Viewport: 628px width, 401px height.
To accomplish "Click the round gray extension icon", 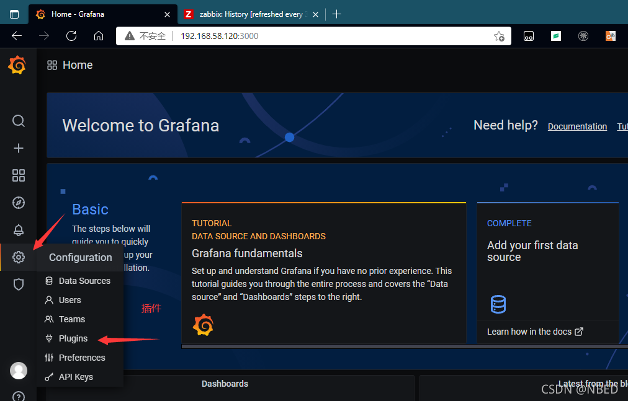I will 583,36.
